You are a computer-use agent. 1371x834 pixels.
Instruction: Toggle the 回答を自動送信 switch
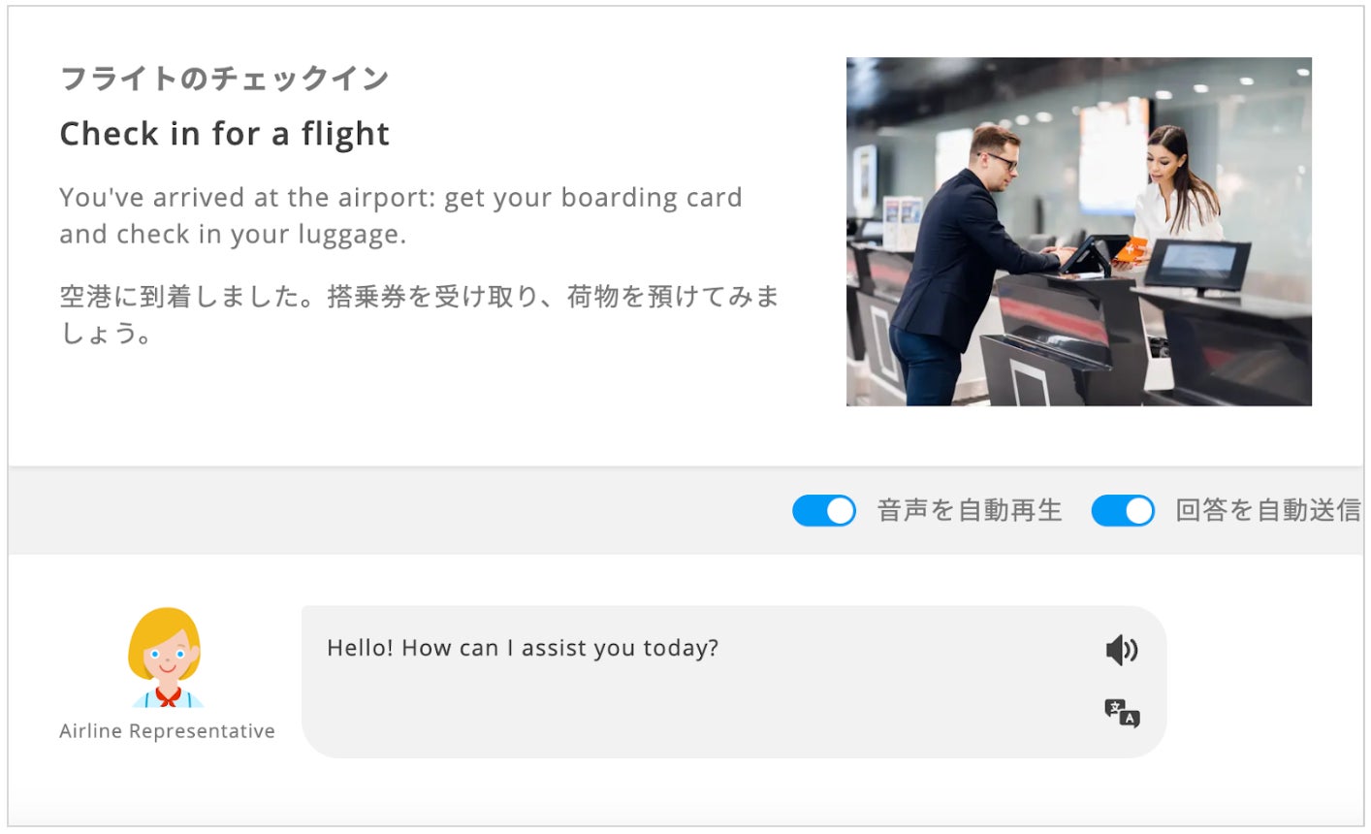pyautogui.click(x=1122, y=511)
